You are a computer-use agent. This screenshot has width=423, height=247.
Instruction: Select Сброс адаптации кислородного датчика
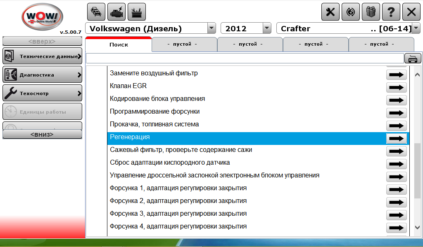170,162
